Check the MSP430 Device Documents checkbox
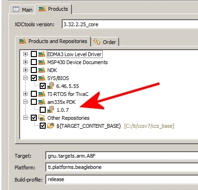The height and width of the screenshot is (190, 198). click(34, 62)
